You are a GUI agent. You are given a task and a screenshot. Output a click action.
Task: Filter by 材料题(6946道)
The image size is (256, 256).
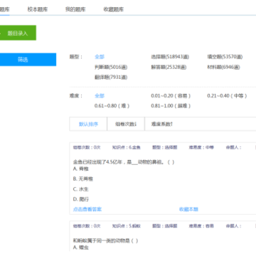pyautogui.click(x=223, y=68)
